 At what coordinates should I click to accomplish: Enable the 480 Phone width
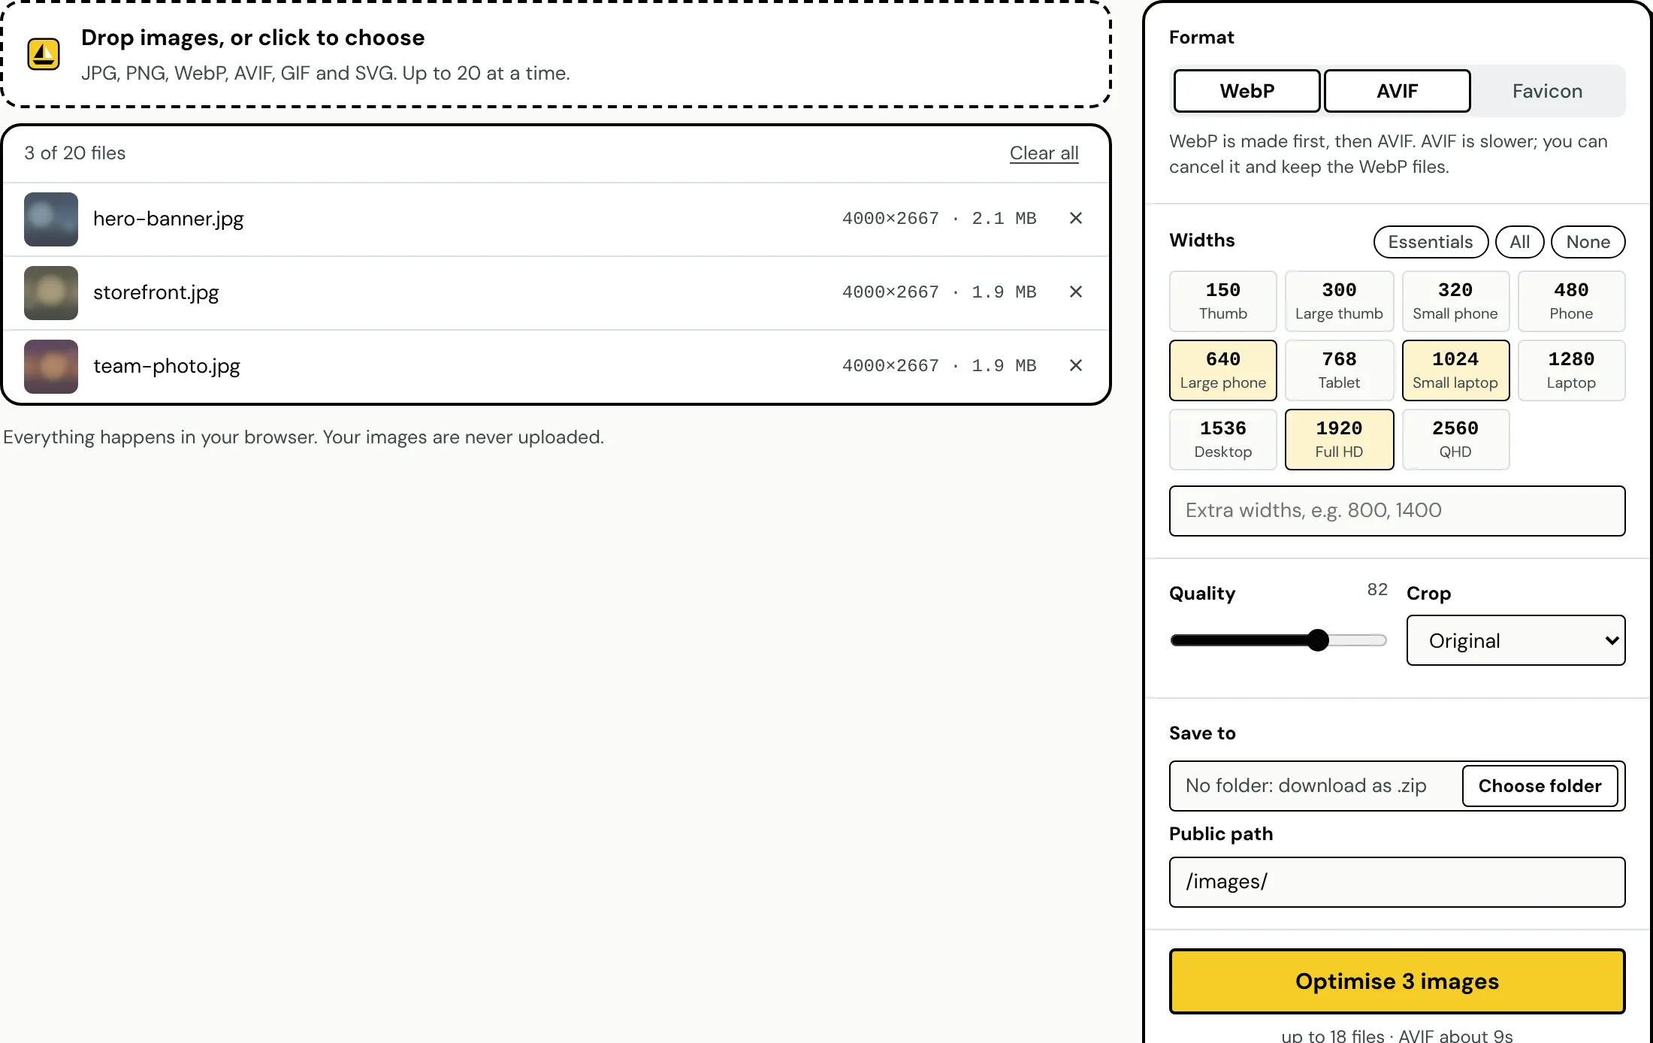tap(1571, 301)
